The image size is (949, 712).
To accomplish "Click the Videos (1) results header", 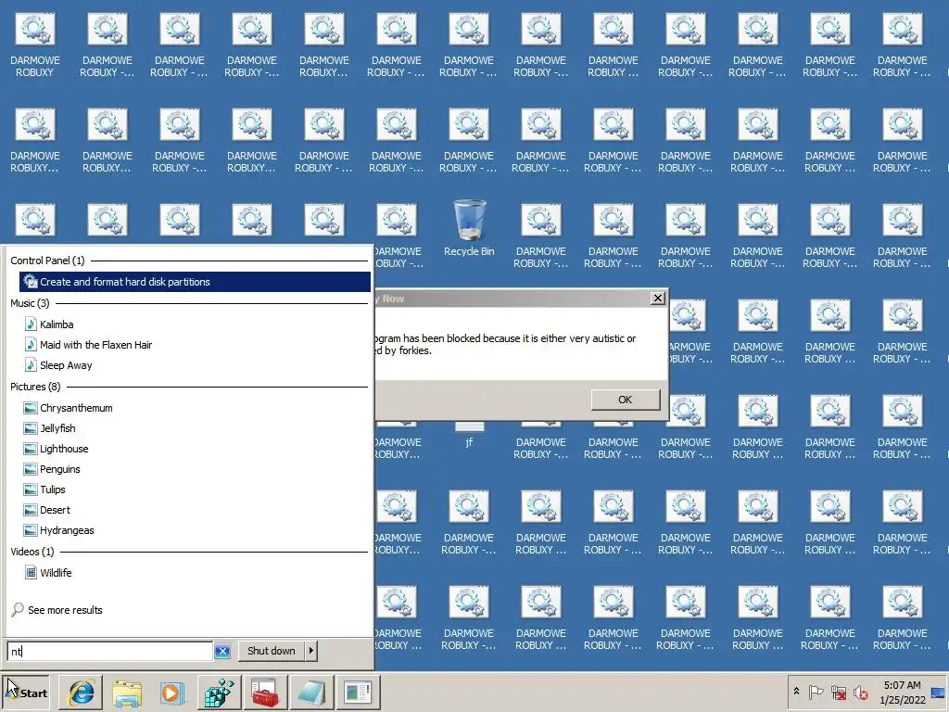I will tap(32, 552).
